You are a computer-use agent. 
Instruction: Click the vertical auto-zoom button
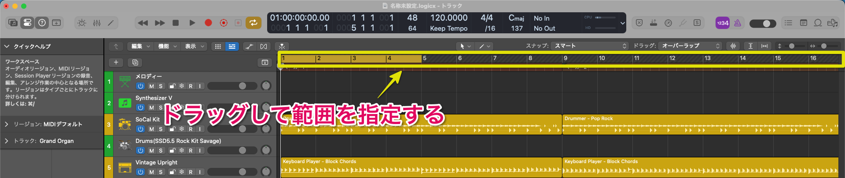(750, 46)
